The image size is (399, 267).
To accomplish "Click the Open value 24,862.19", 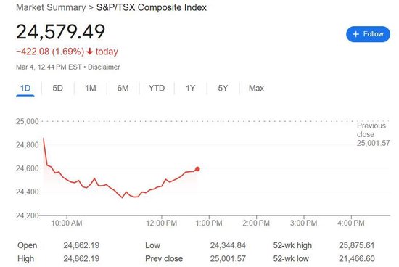I will click(x=81, y=245).
